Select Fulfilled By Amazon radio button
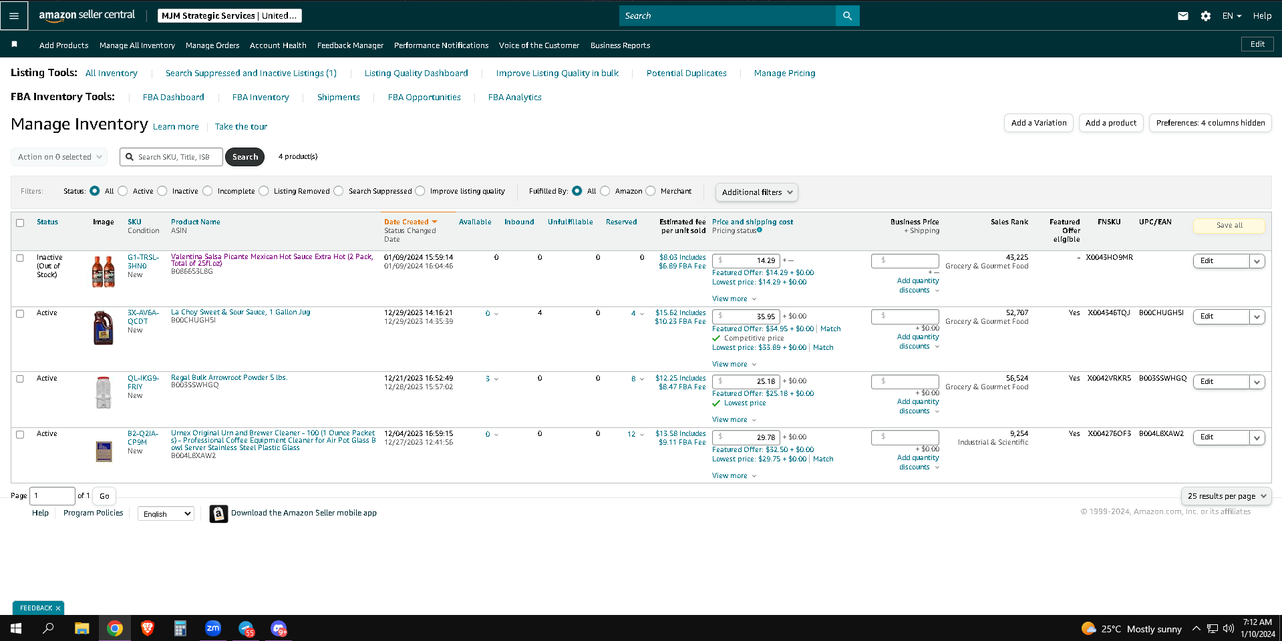The image size is (1282, 641). [x=605, y=191]
